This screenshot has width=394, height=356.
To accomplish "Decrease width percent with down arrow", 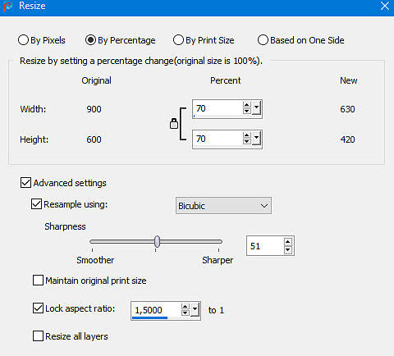I will point(247,111).
